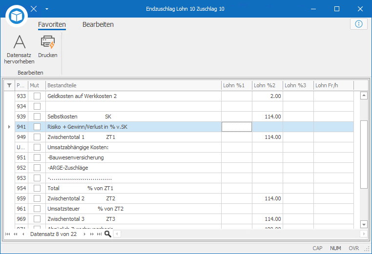This screenshot has width=372, height=254.
Task: Toggle Mut checkbox for row 934
Action: pyautogui.click(x=37, y=106)
